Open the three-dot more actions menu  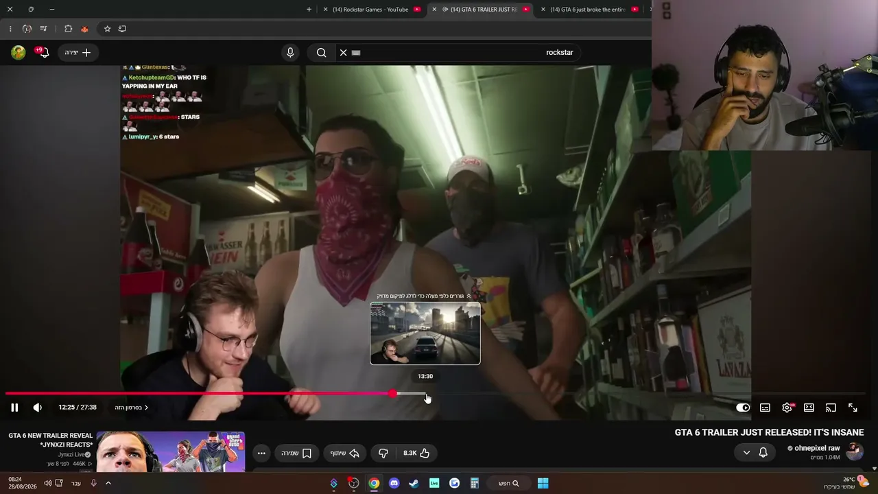tap(261, 453)
